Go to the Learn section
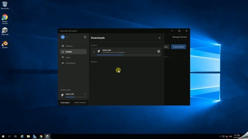The image size is (248, 139). [73, 58]
